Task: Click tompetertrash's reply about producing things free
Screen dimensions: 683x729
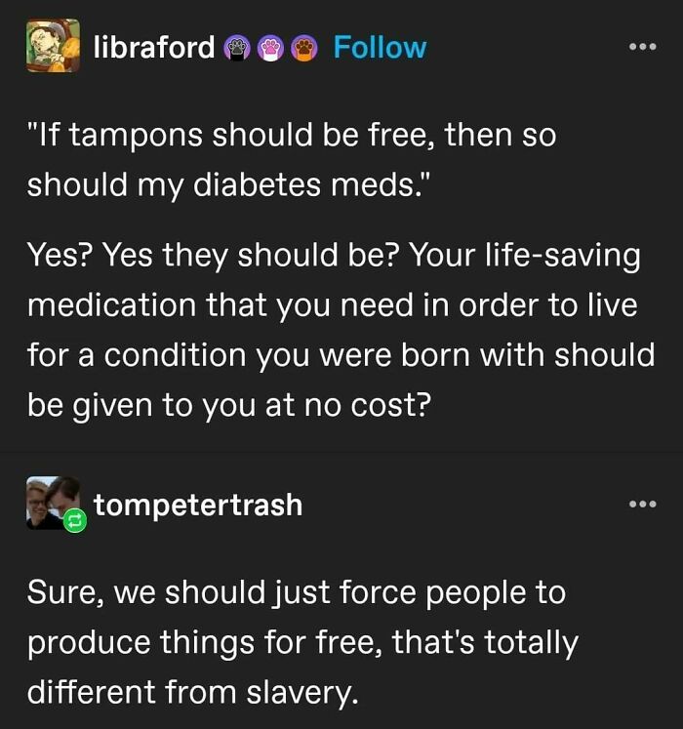Action: [302, 642]
